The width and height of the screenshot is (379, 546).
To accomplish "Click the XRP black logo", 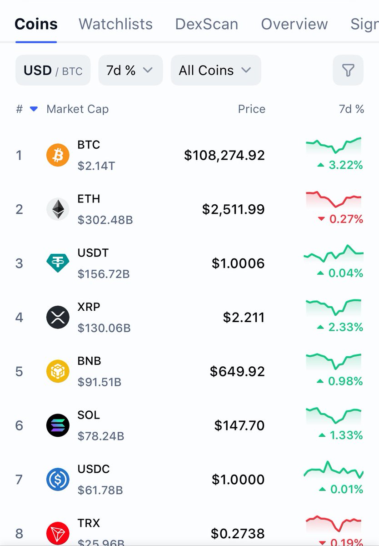I will (x=58, y=317).
